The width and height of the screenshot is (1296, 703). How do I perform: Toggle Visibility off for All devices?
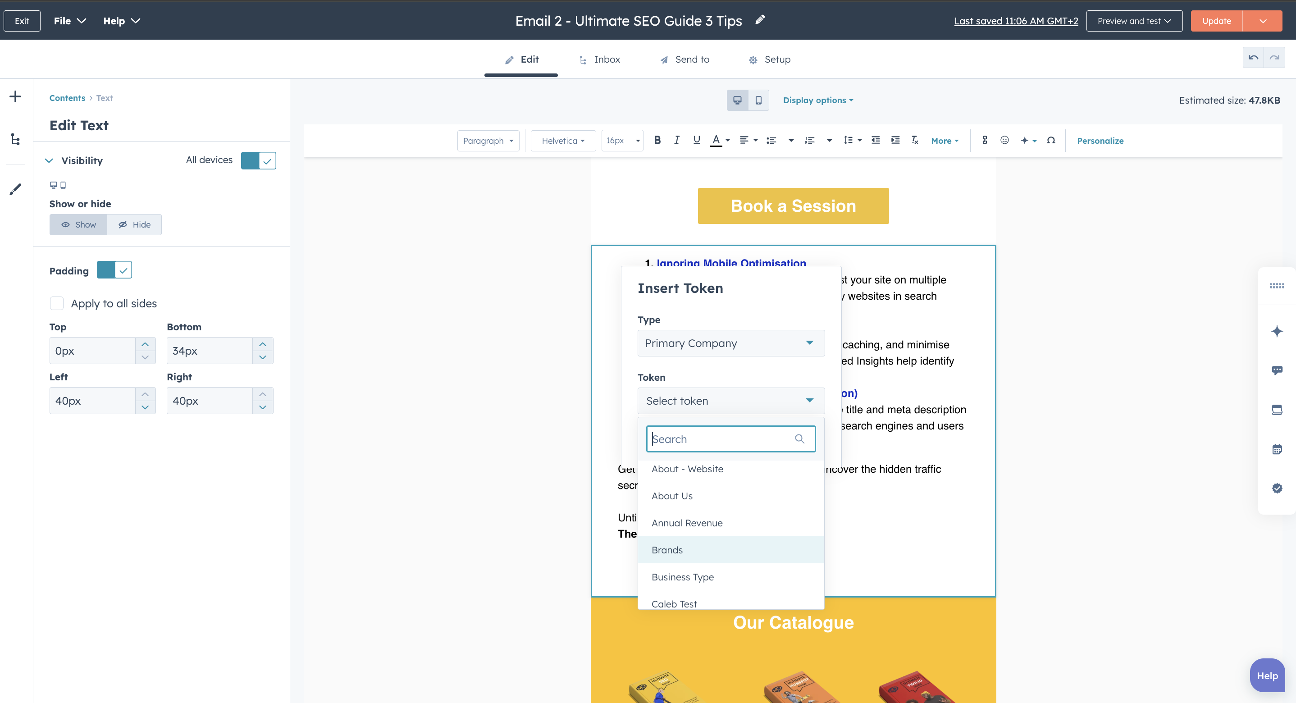click(x=258, y=160)
